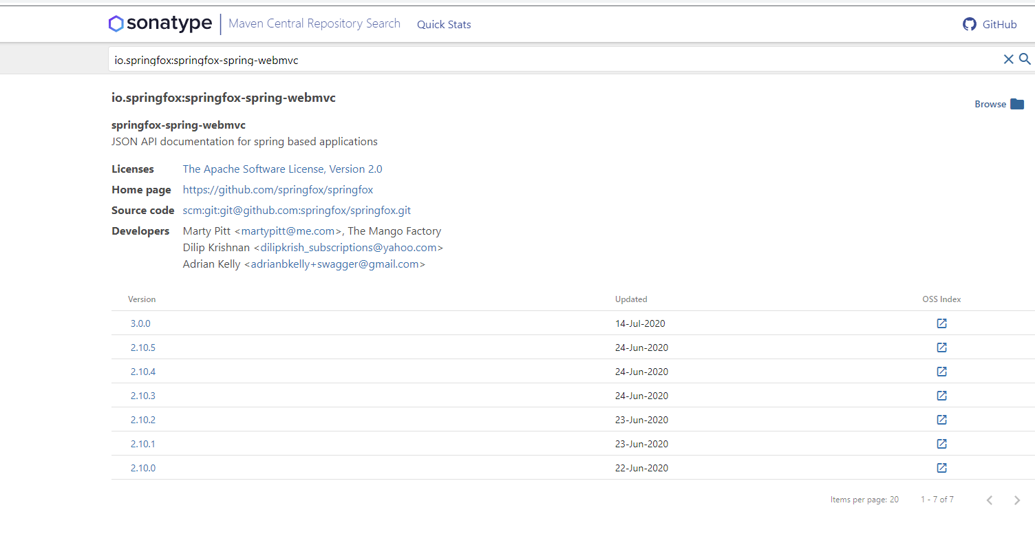The height and width of the screenshot is (534, 1035).
Task: Click the GitHub logo icon
Action: point(970,23)
